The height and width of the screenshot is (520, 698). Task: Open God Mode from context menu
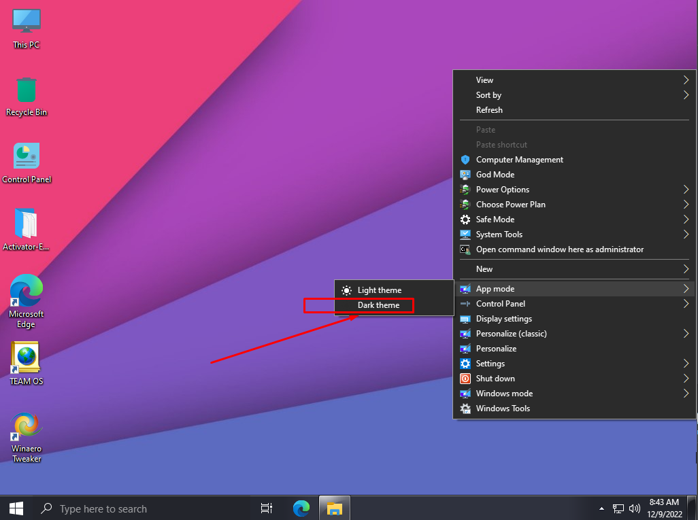click(495, 175)
